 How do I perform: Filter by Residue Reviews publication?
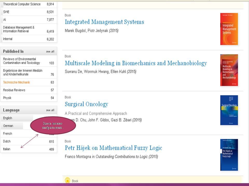coord(14,90)
